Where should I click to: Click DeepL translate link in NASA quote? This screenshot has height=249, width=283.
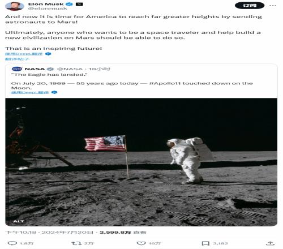(x=30, y=92)
